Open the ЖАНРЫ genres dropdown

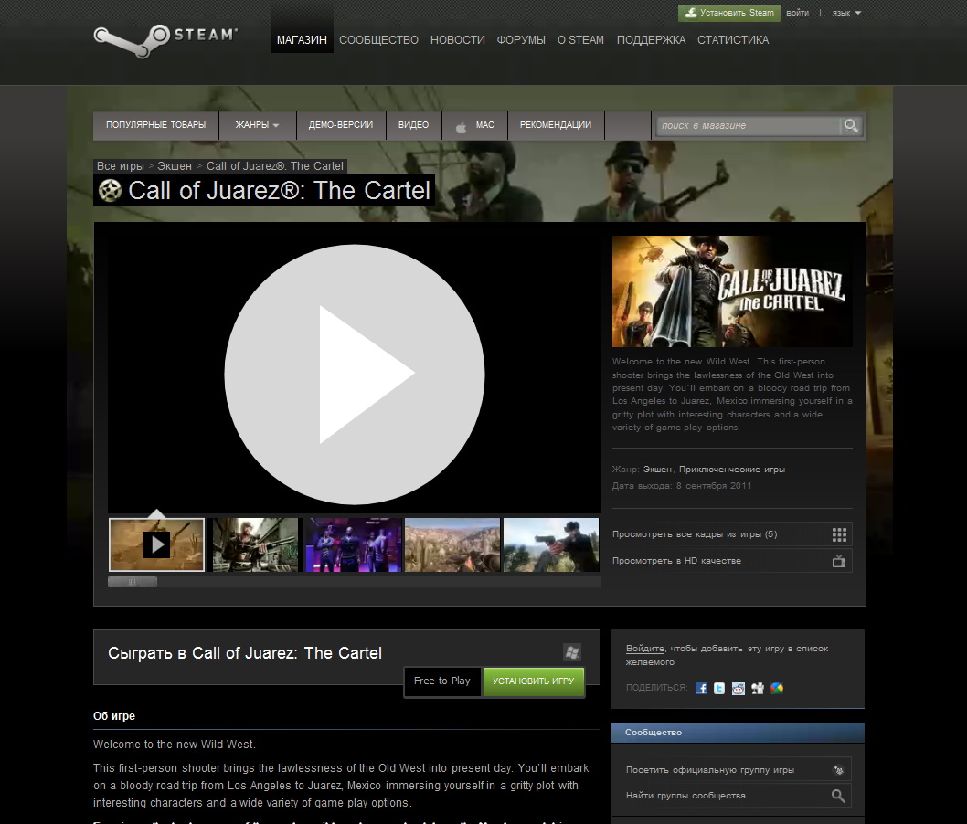pos(257,125)
